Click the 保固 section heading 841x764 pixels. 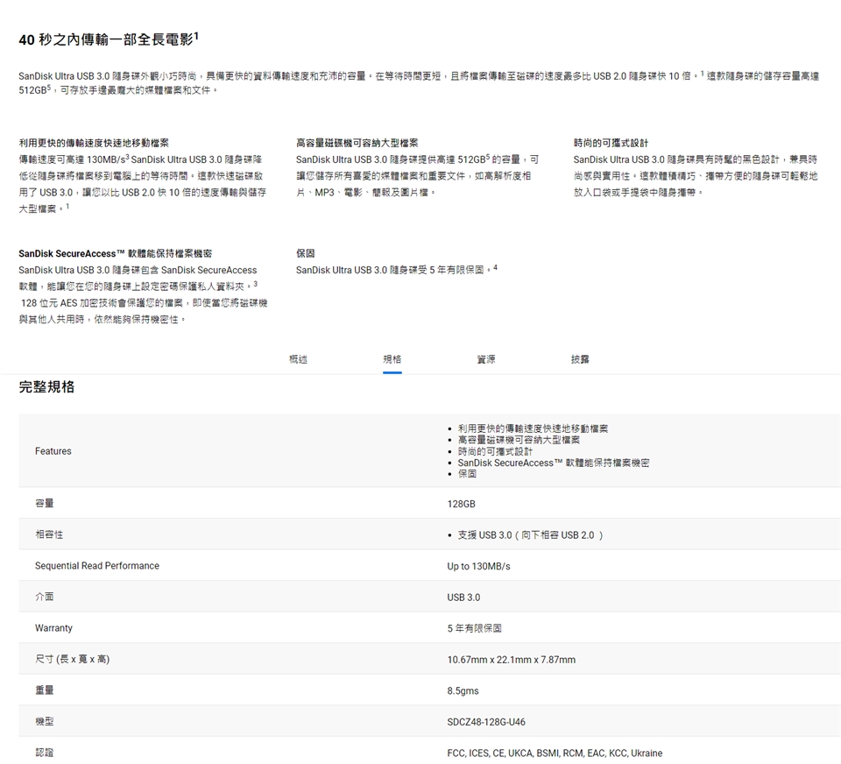tap(305, 253)
